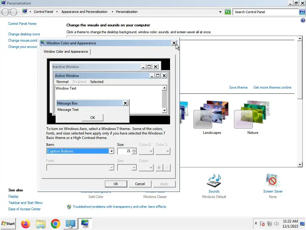This screenshot has width=306, height=230.
Task: Click the Active Window title bar preview
Action: pyautogui.click(x=102, y=76)
